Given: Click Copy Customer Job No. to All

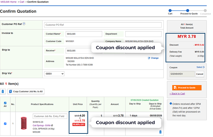Looking at the screenshot, I should (x=26, y=91).
